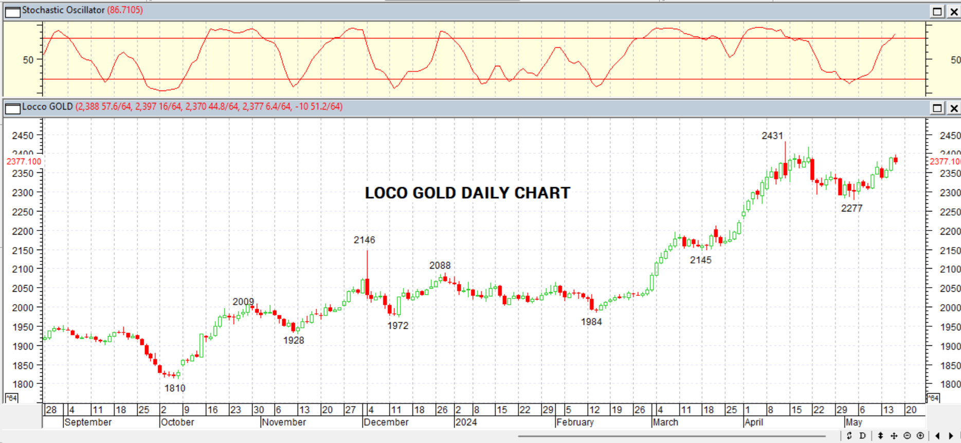This screenshot has height=443, width=961.
Task: Click the rescale refresh arrows icon
Action: pos(849,436)
